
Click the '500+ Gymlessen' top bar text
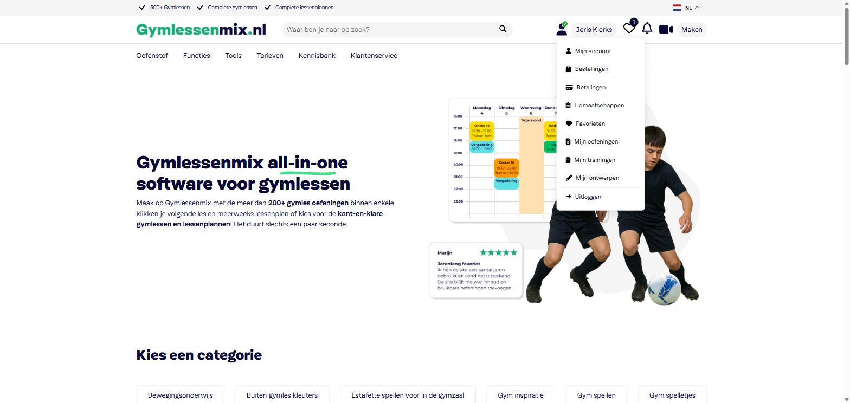click(170, 8)
